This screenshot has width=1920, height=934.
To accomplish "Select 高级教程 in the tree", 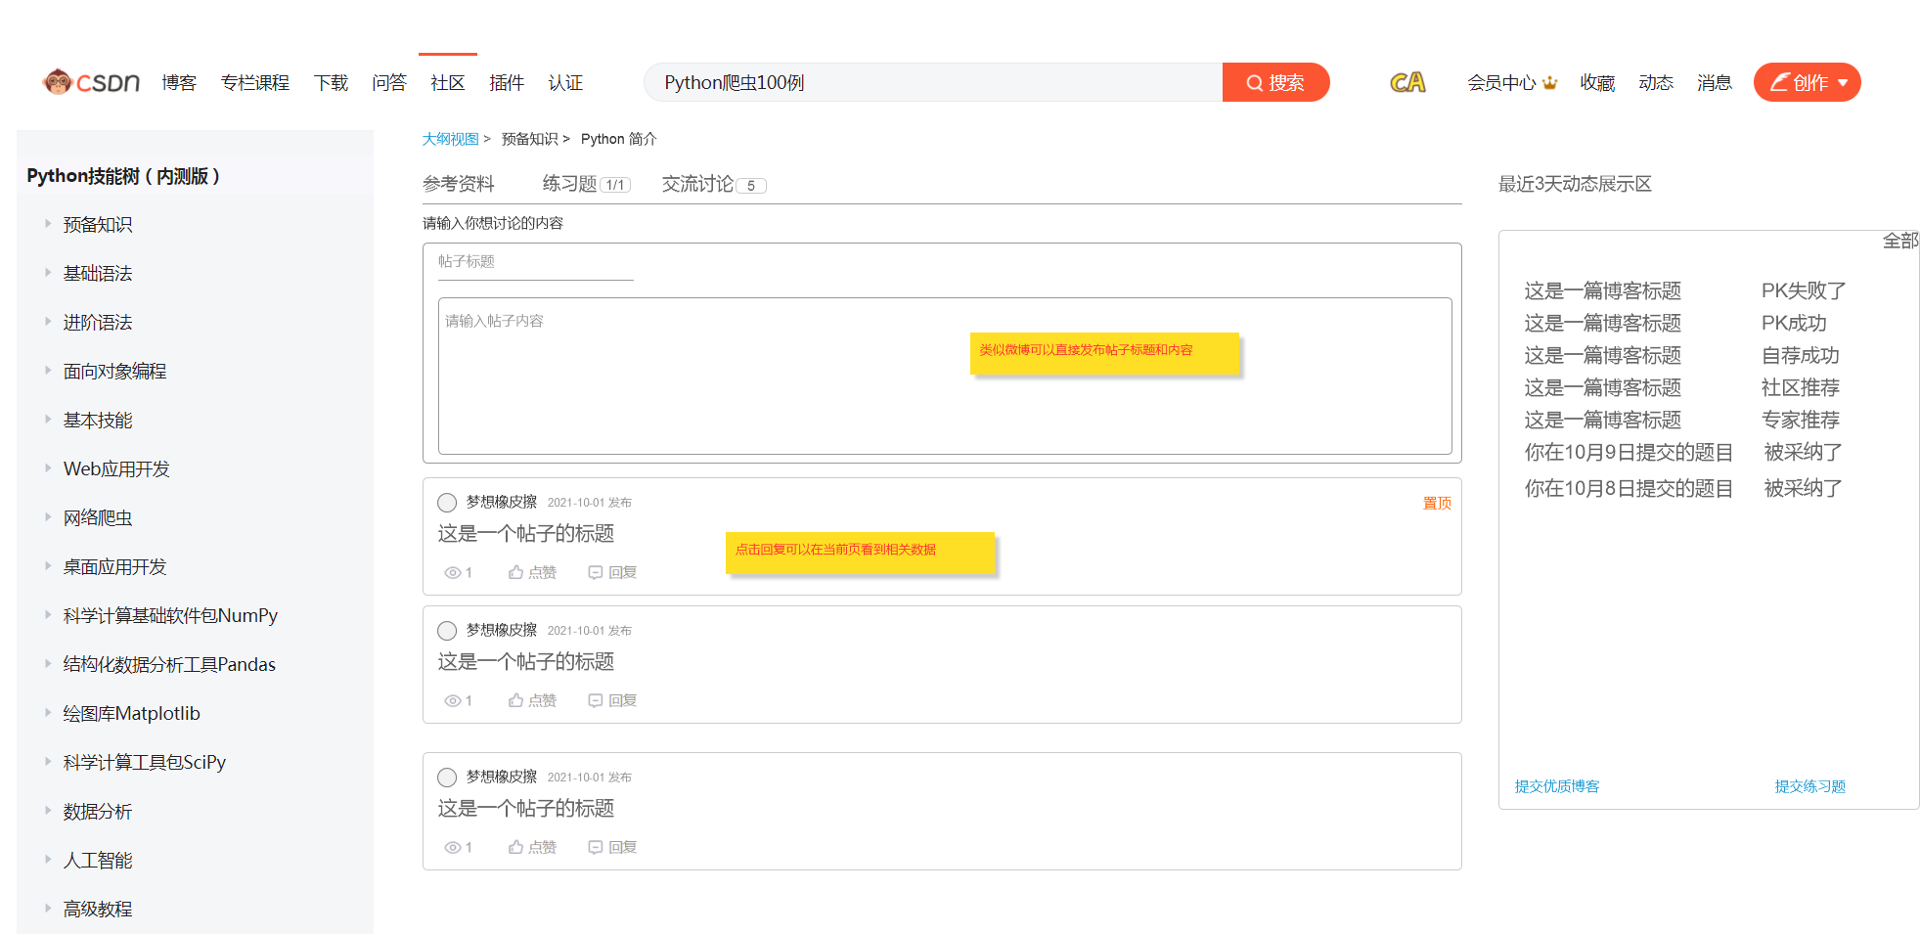I will coord(97,910).
